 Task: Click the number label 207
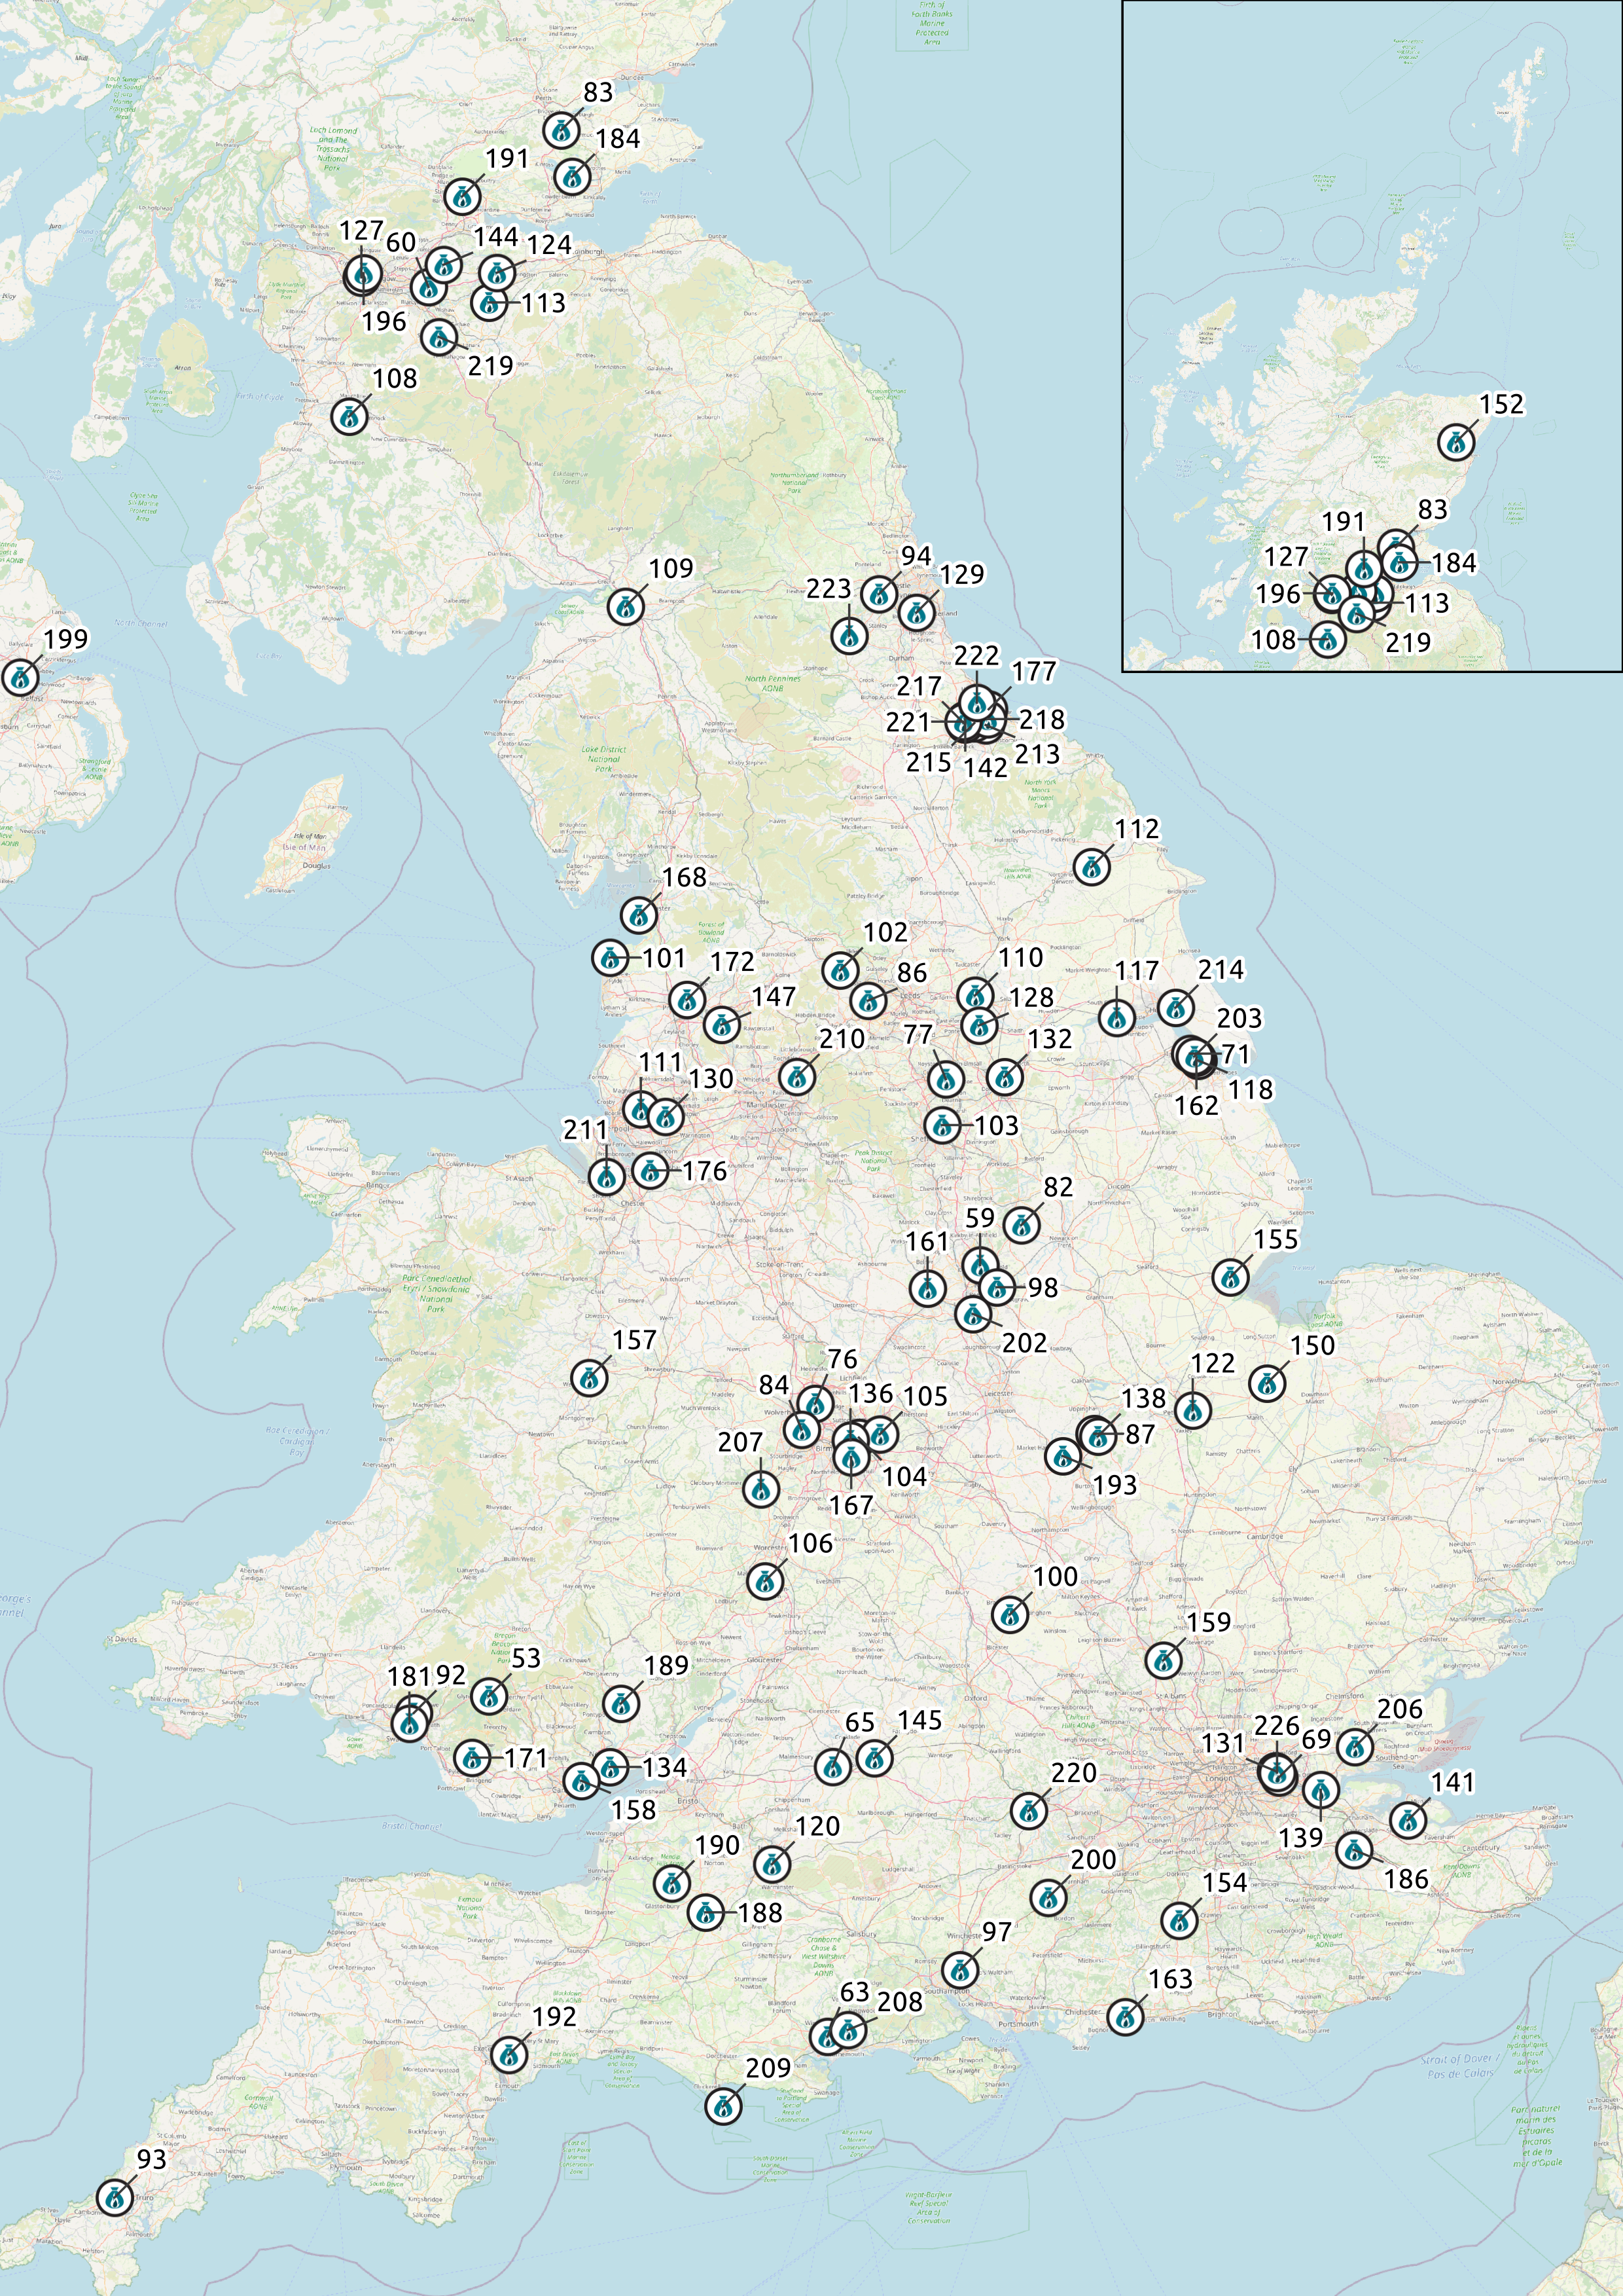click(740, 1442)
